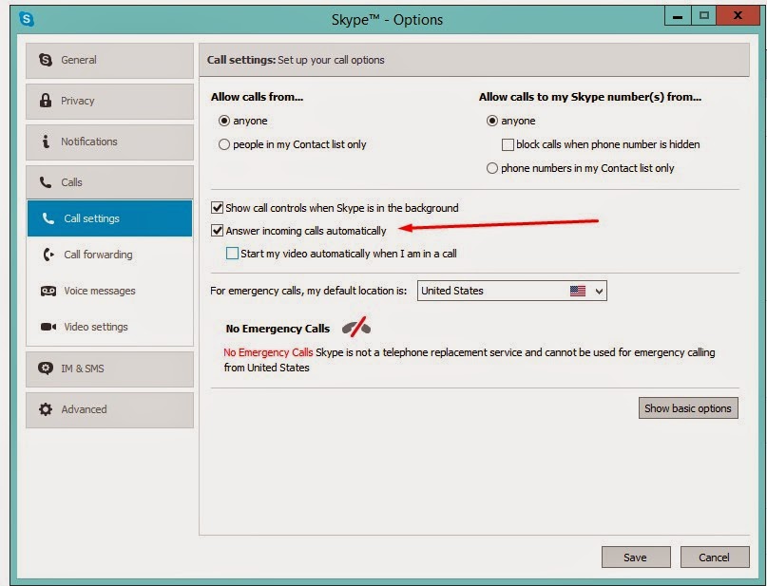
Task: Go to Voice messages settings
Action: pos(109,291)
